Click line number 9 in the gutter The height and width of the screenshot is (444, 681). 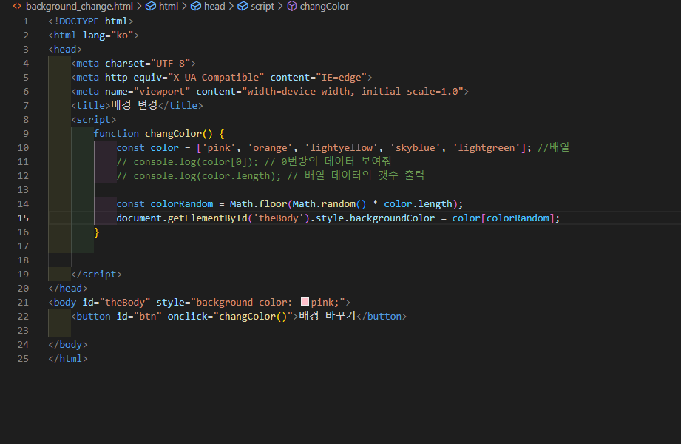(26, 133)
